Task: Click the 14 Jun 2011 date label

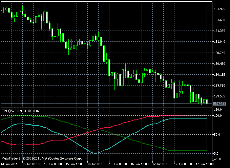Action: point(9,164)
